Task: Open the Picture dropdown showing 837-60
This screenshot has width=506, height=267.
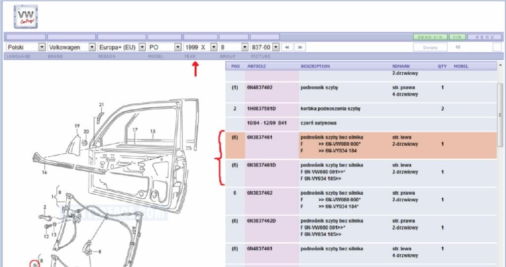Action: coord(265,47)
